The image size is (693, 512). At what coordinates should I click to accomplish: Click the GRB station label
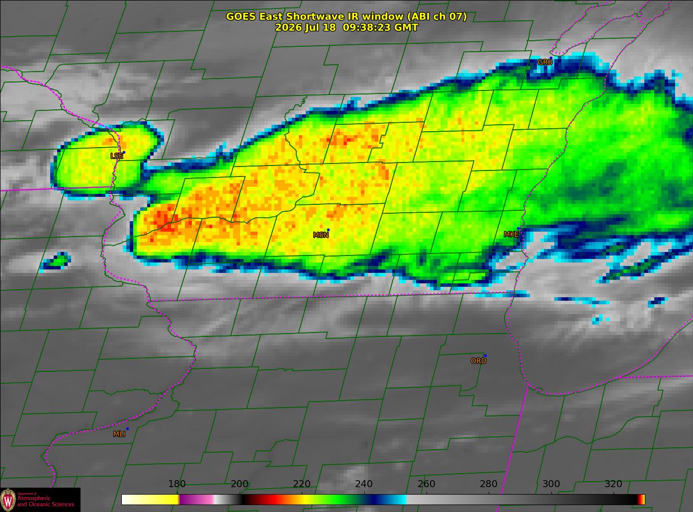[x=545, y=63]
